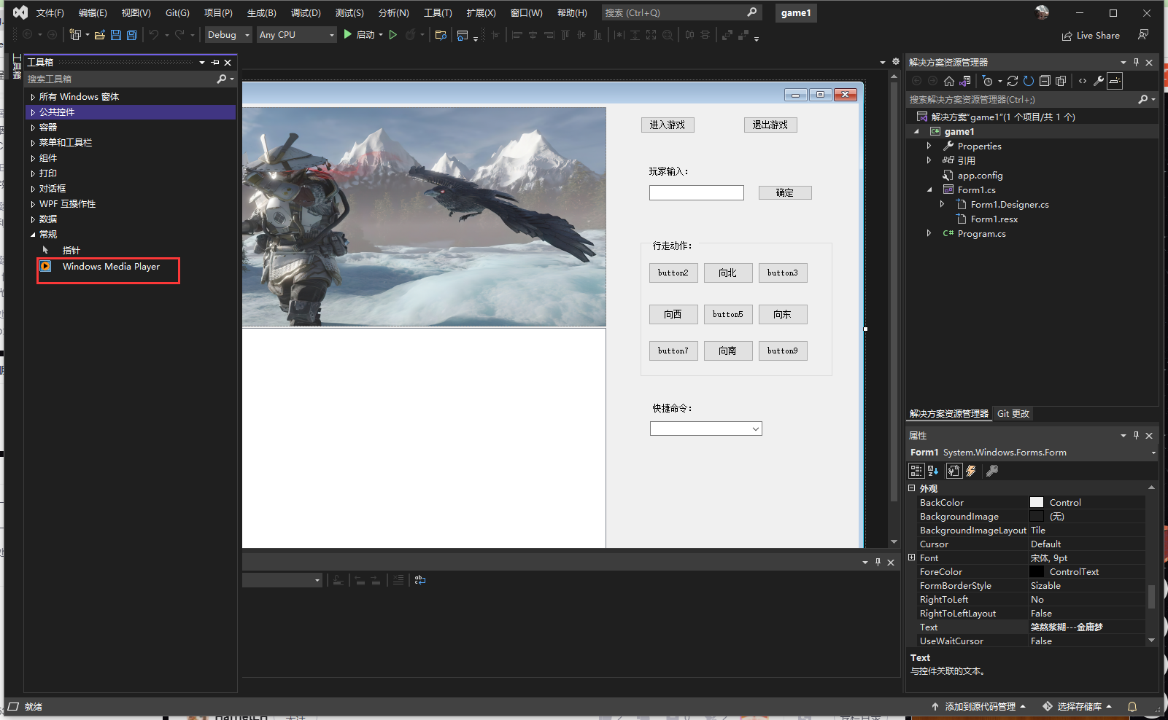Click the Save (floppy disk) toolbar icon
Image resolution: width=1168 pixels, height=720 pixels.
click(115, 35)
